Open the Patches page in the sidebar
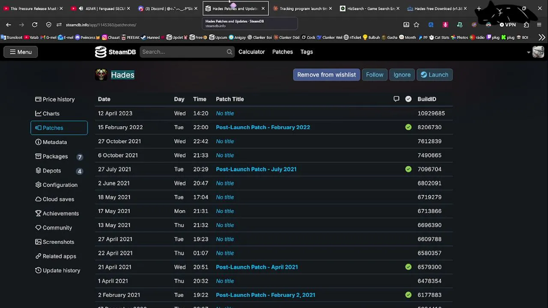This screenshot has width=548, height=308. click(x=59, y=128)
